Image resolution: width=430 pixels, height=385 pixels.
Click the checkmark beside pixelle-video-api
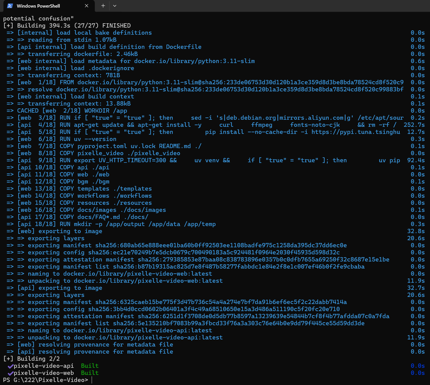tap(10, 366)
